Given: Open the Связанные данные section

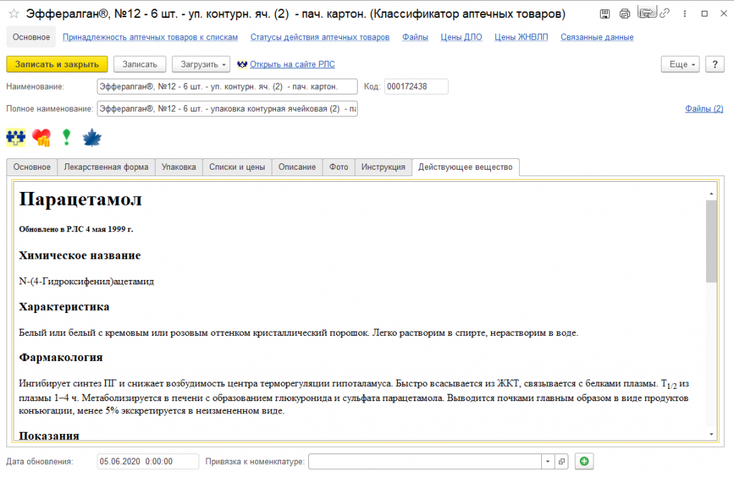Looking at the screenshot, I should pyautogui.click(x=597, y=37).
